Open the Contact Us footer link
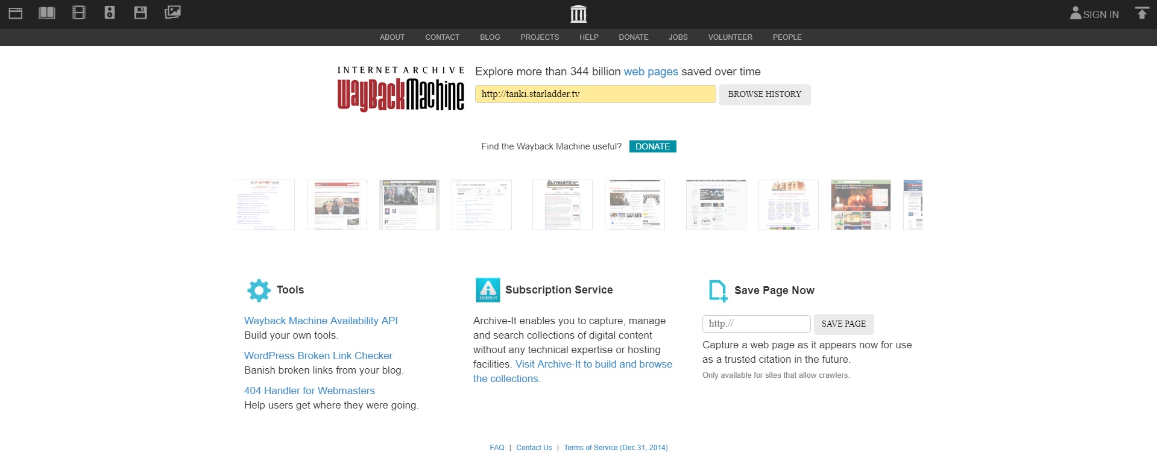Image resolution: width=1157 pixels, height=464 pixels. pos(534,448)
